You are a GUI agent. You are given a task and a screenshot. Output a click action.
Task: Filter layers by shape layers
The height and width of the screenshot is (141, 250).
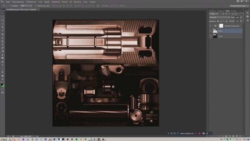point(233,14)
